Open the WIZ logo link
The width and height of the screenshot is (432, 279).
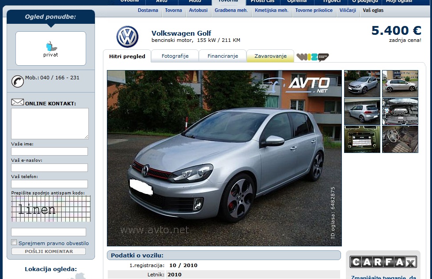(312, 57)
